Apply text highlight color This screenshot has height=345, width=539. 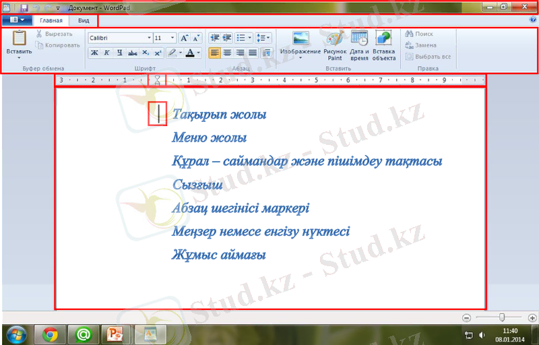coord(172,53)
